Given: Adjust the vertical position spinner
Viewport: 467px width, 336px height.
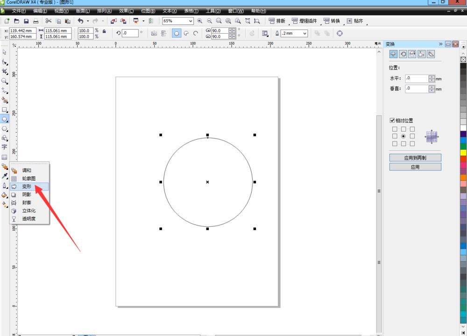Looking at the screenshot, I should 432,88.
